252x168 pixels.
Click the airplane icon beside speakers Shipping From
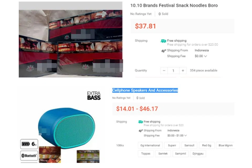click(140, 131)
